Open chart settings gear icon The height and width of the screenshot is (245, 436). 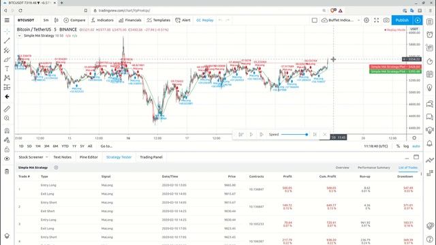coord(367,20)
